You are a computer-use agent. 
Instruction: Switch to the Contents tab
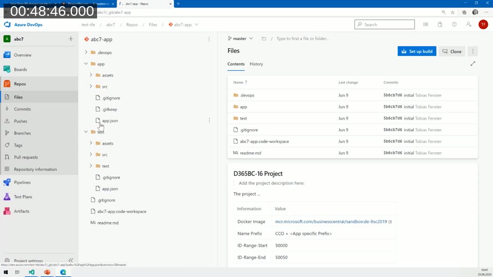click(236, 64)
